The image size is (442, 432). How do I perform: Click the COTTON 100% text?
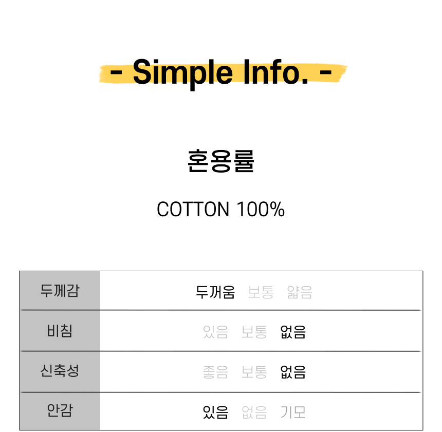tap(220, 210)
